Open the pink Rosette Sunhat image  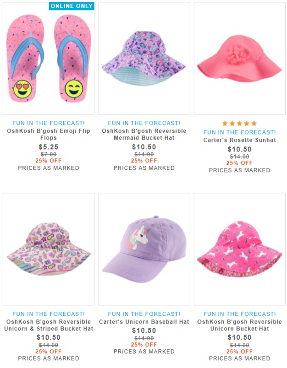point(239,58)
